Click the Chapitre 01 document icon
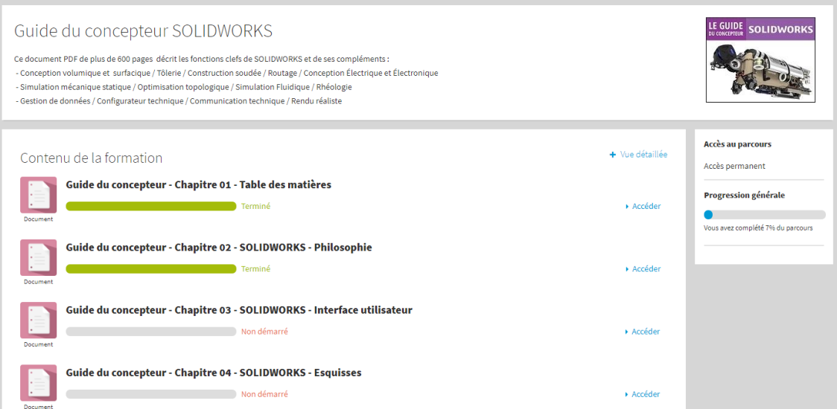 tap(38, 196)
